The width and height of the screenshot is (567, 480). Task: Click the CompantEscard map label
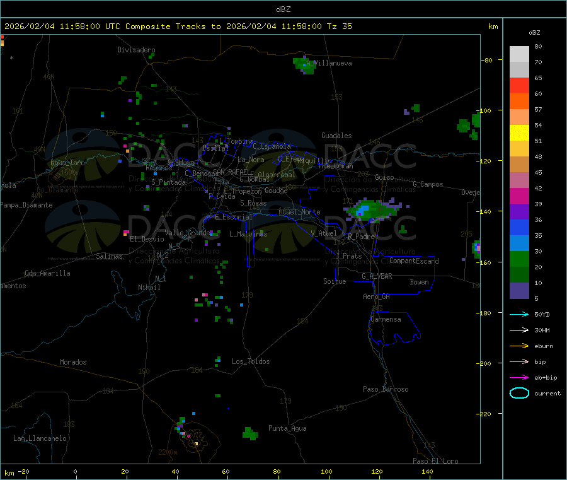pyautogui.click(x=414, y=260)
